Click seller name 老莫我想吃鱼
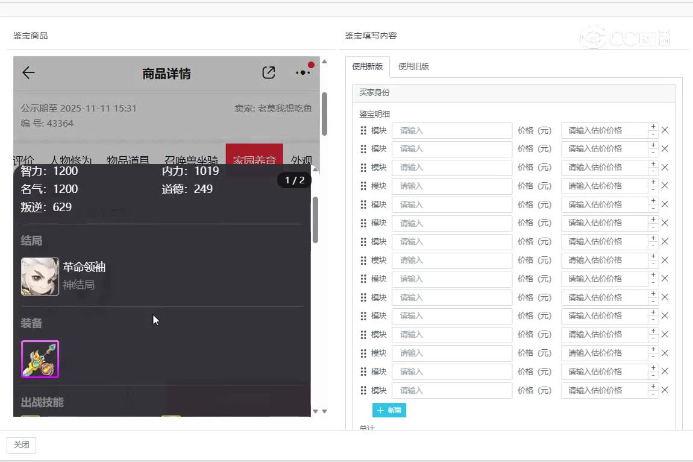Image resolution: width=693 pixels, height=462 pixels. pyautogui.click(x=284, y=109)
